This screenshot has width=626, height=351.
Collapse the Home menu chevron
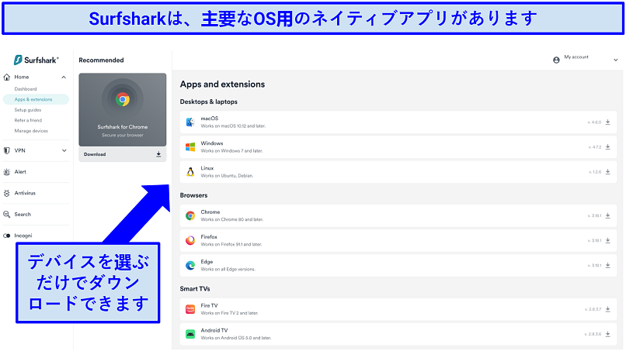(64, 77)
